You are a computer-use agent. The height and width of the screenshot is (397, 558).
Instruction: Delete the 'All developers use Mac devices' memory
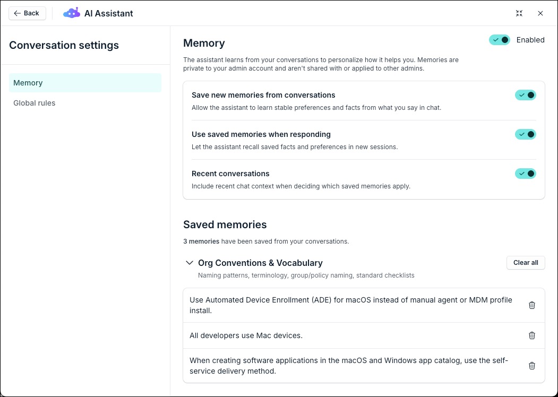pos(531,335)
